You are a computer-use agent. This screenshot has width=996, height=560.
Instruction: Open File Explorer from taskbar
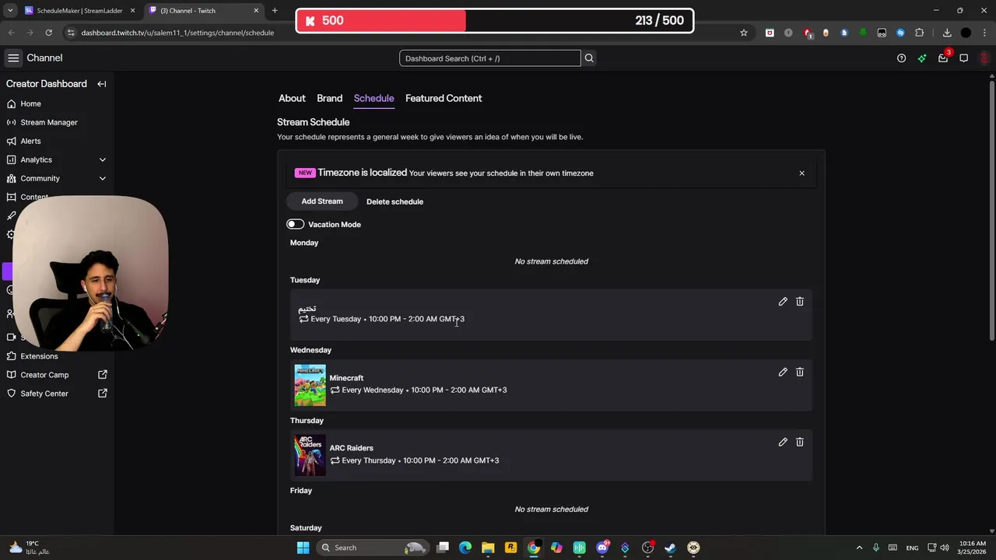tap(488, 548)
